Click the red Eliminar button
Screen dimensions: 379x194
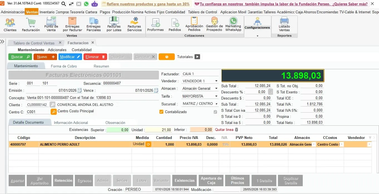click(95, 57)
